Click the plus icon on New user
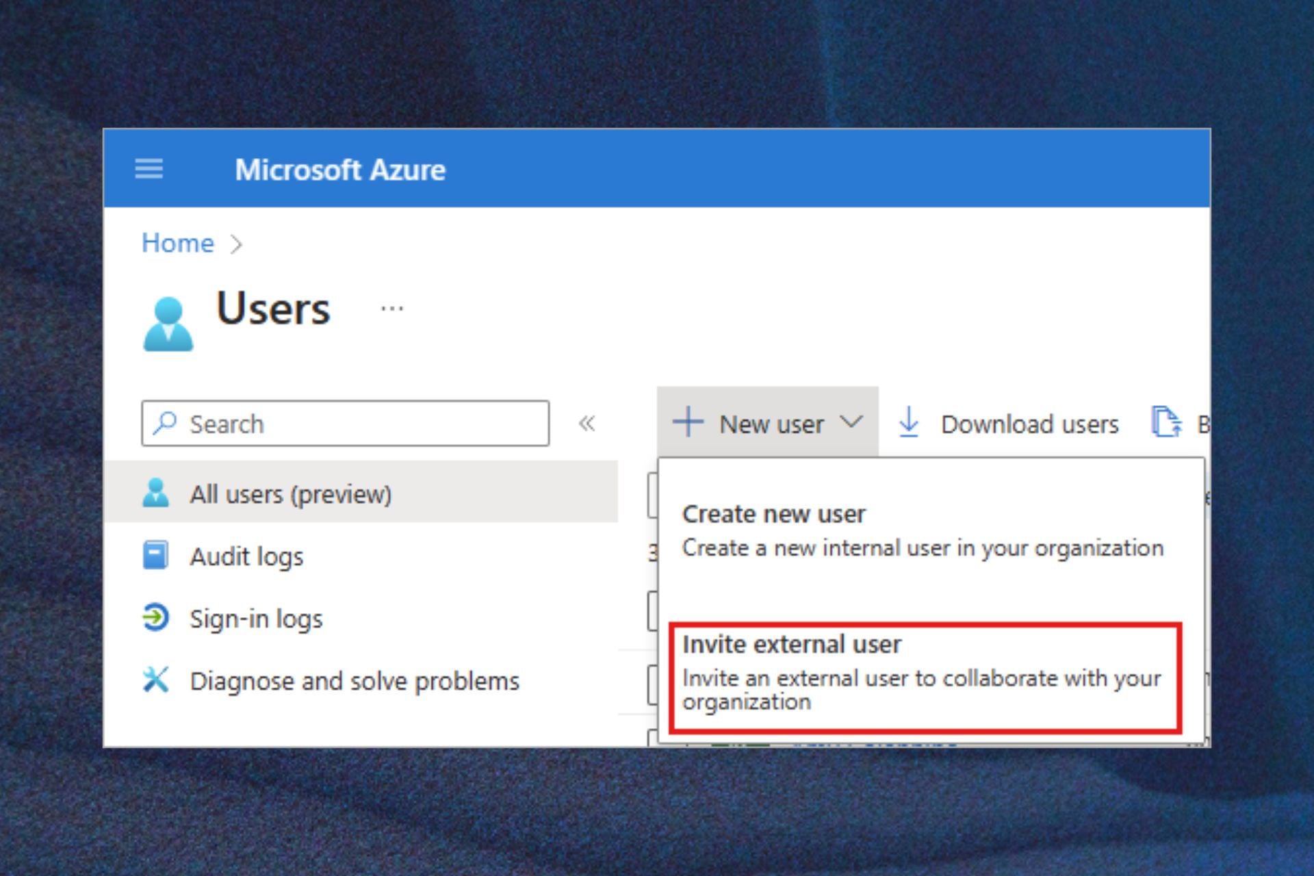This screenshot has width=1314, height=876. point(688,423)
